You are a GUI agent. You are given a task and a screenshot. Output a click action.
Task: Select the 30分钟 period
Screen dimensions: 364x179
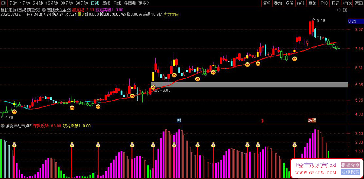pos(67,4)
